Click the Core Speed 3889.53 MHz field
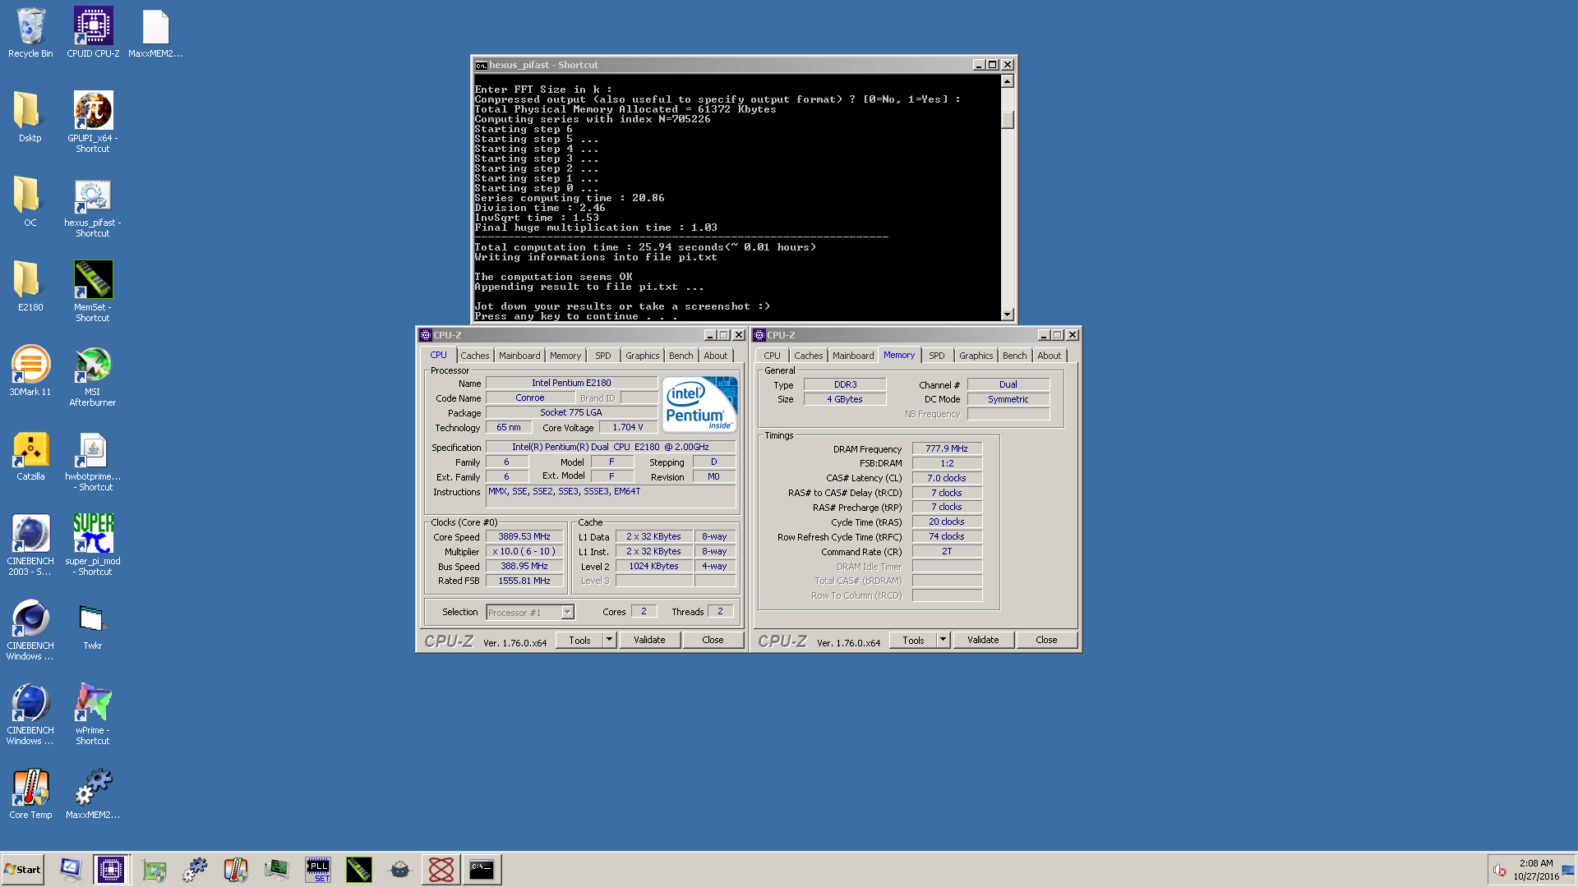Image resolution: width=1578 pixels, height=887 pixels. [524, 536]
